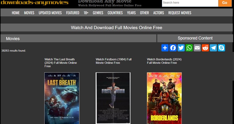
Task: Open Watch Firstborn (1984) title link
Action: click(113, 61)
